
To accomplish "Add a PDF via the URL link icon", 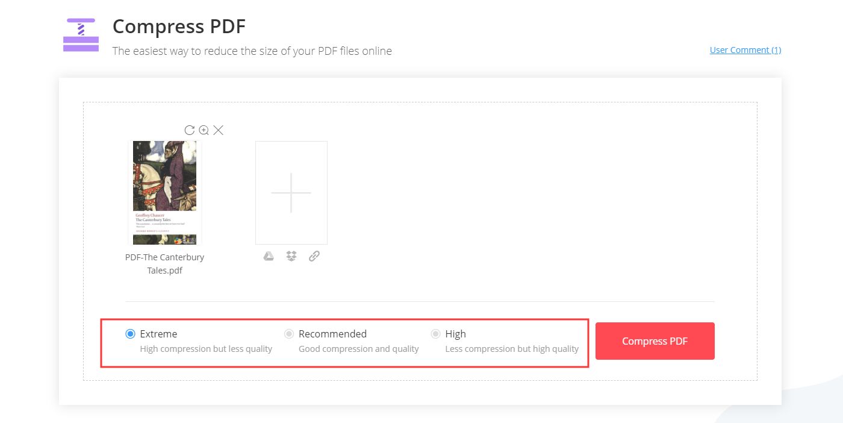I will pyautogui.click(x=314, y=255).
